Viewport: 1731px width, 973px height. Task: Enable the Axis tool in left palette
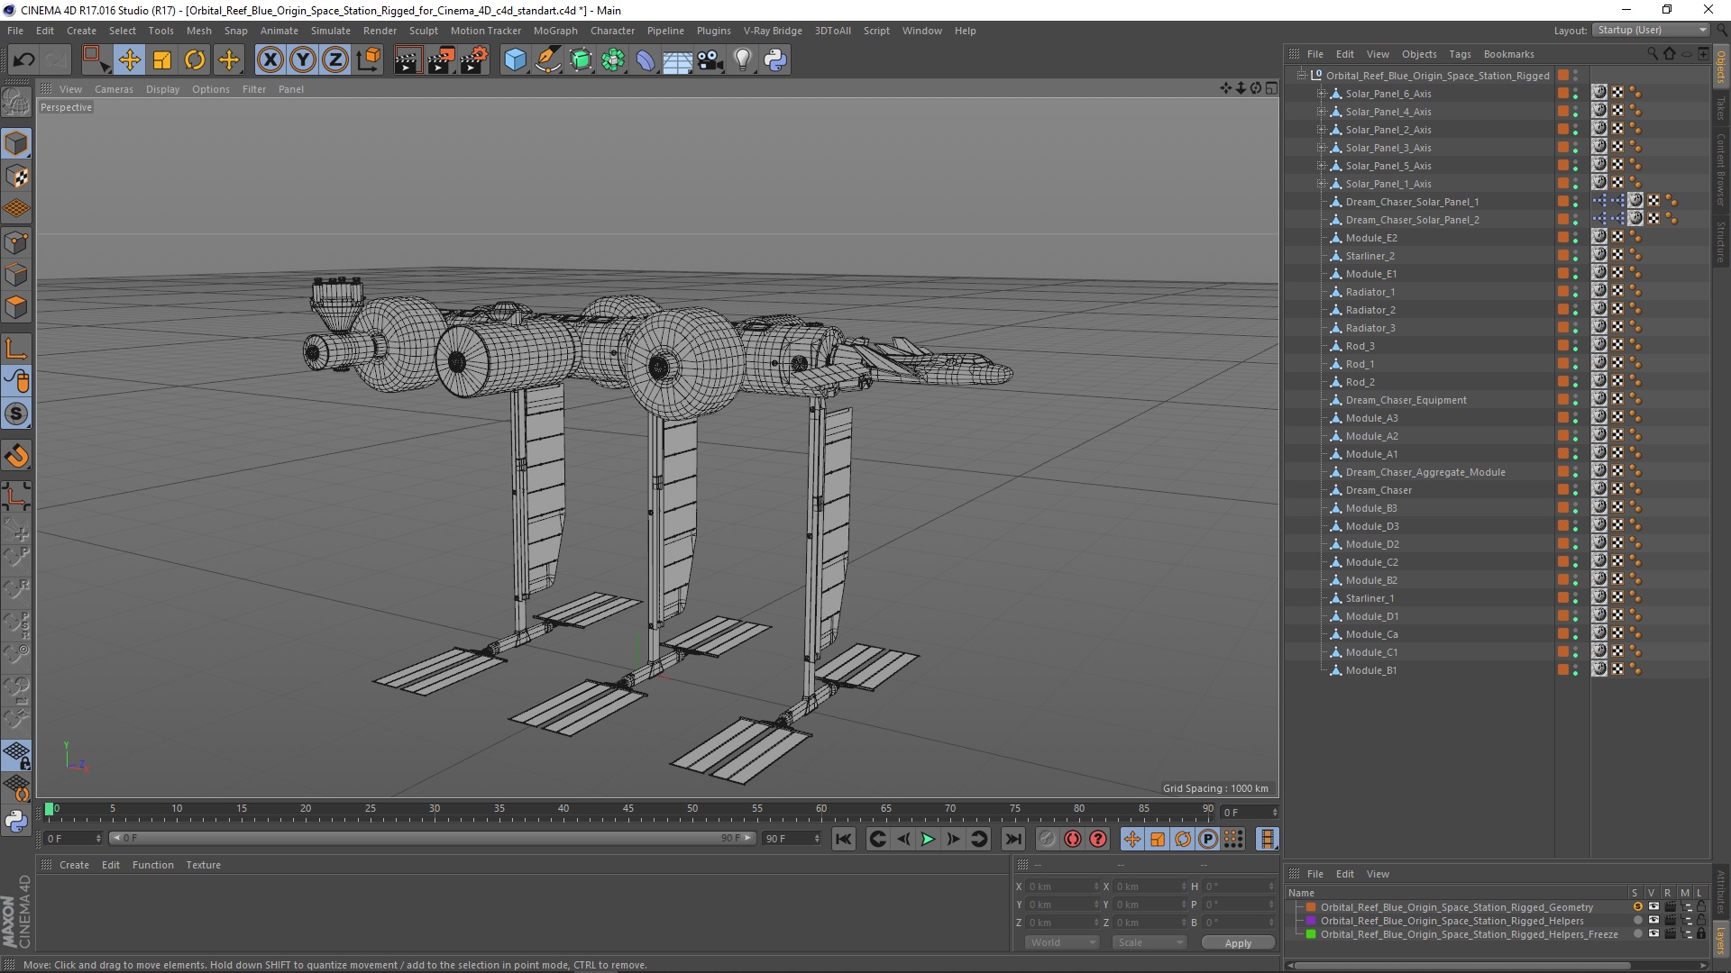[16, 349]
